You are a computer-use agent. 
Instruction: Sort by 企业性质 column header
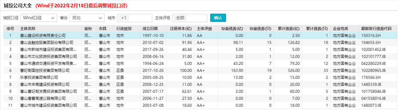coord(341,29)
